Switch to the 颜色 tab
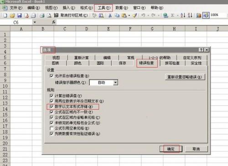228x166 pixels. tap(78, 63)
